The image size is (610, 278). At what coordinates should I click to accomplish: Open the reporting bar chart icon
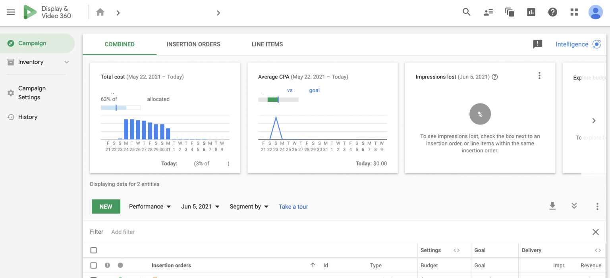pyautogui.click(x=531, y=12)
